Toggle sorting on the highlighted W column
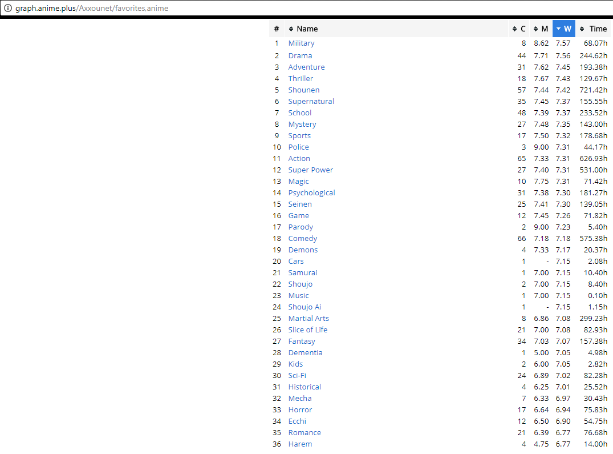The height and width of the screenshot is (454, 613). tap(564, 29)
